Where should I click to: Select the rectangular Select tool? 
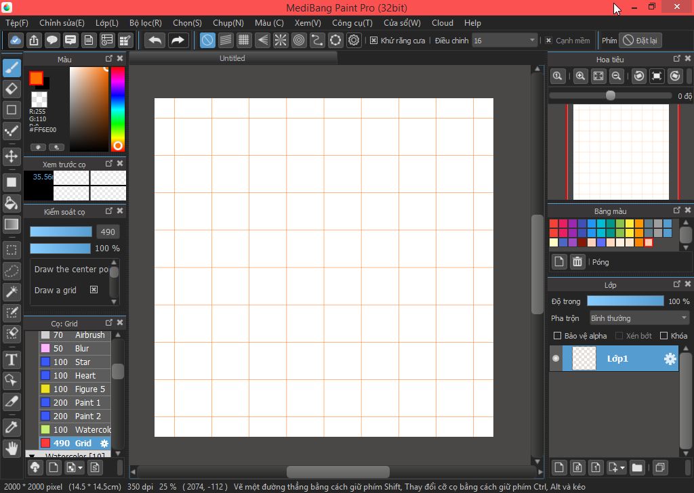pos(12,250)
